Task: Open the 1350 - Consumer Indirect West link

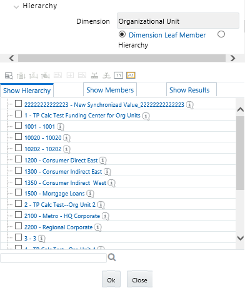Action: tap(66, 183)
